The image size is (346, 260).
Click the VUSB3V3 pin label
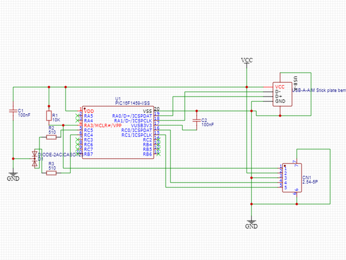pos(141,126)
